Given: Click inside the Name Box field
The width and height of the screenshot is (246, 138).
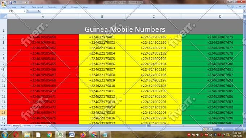Looking at the screenshot, I should coord(12,11).
